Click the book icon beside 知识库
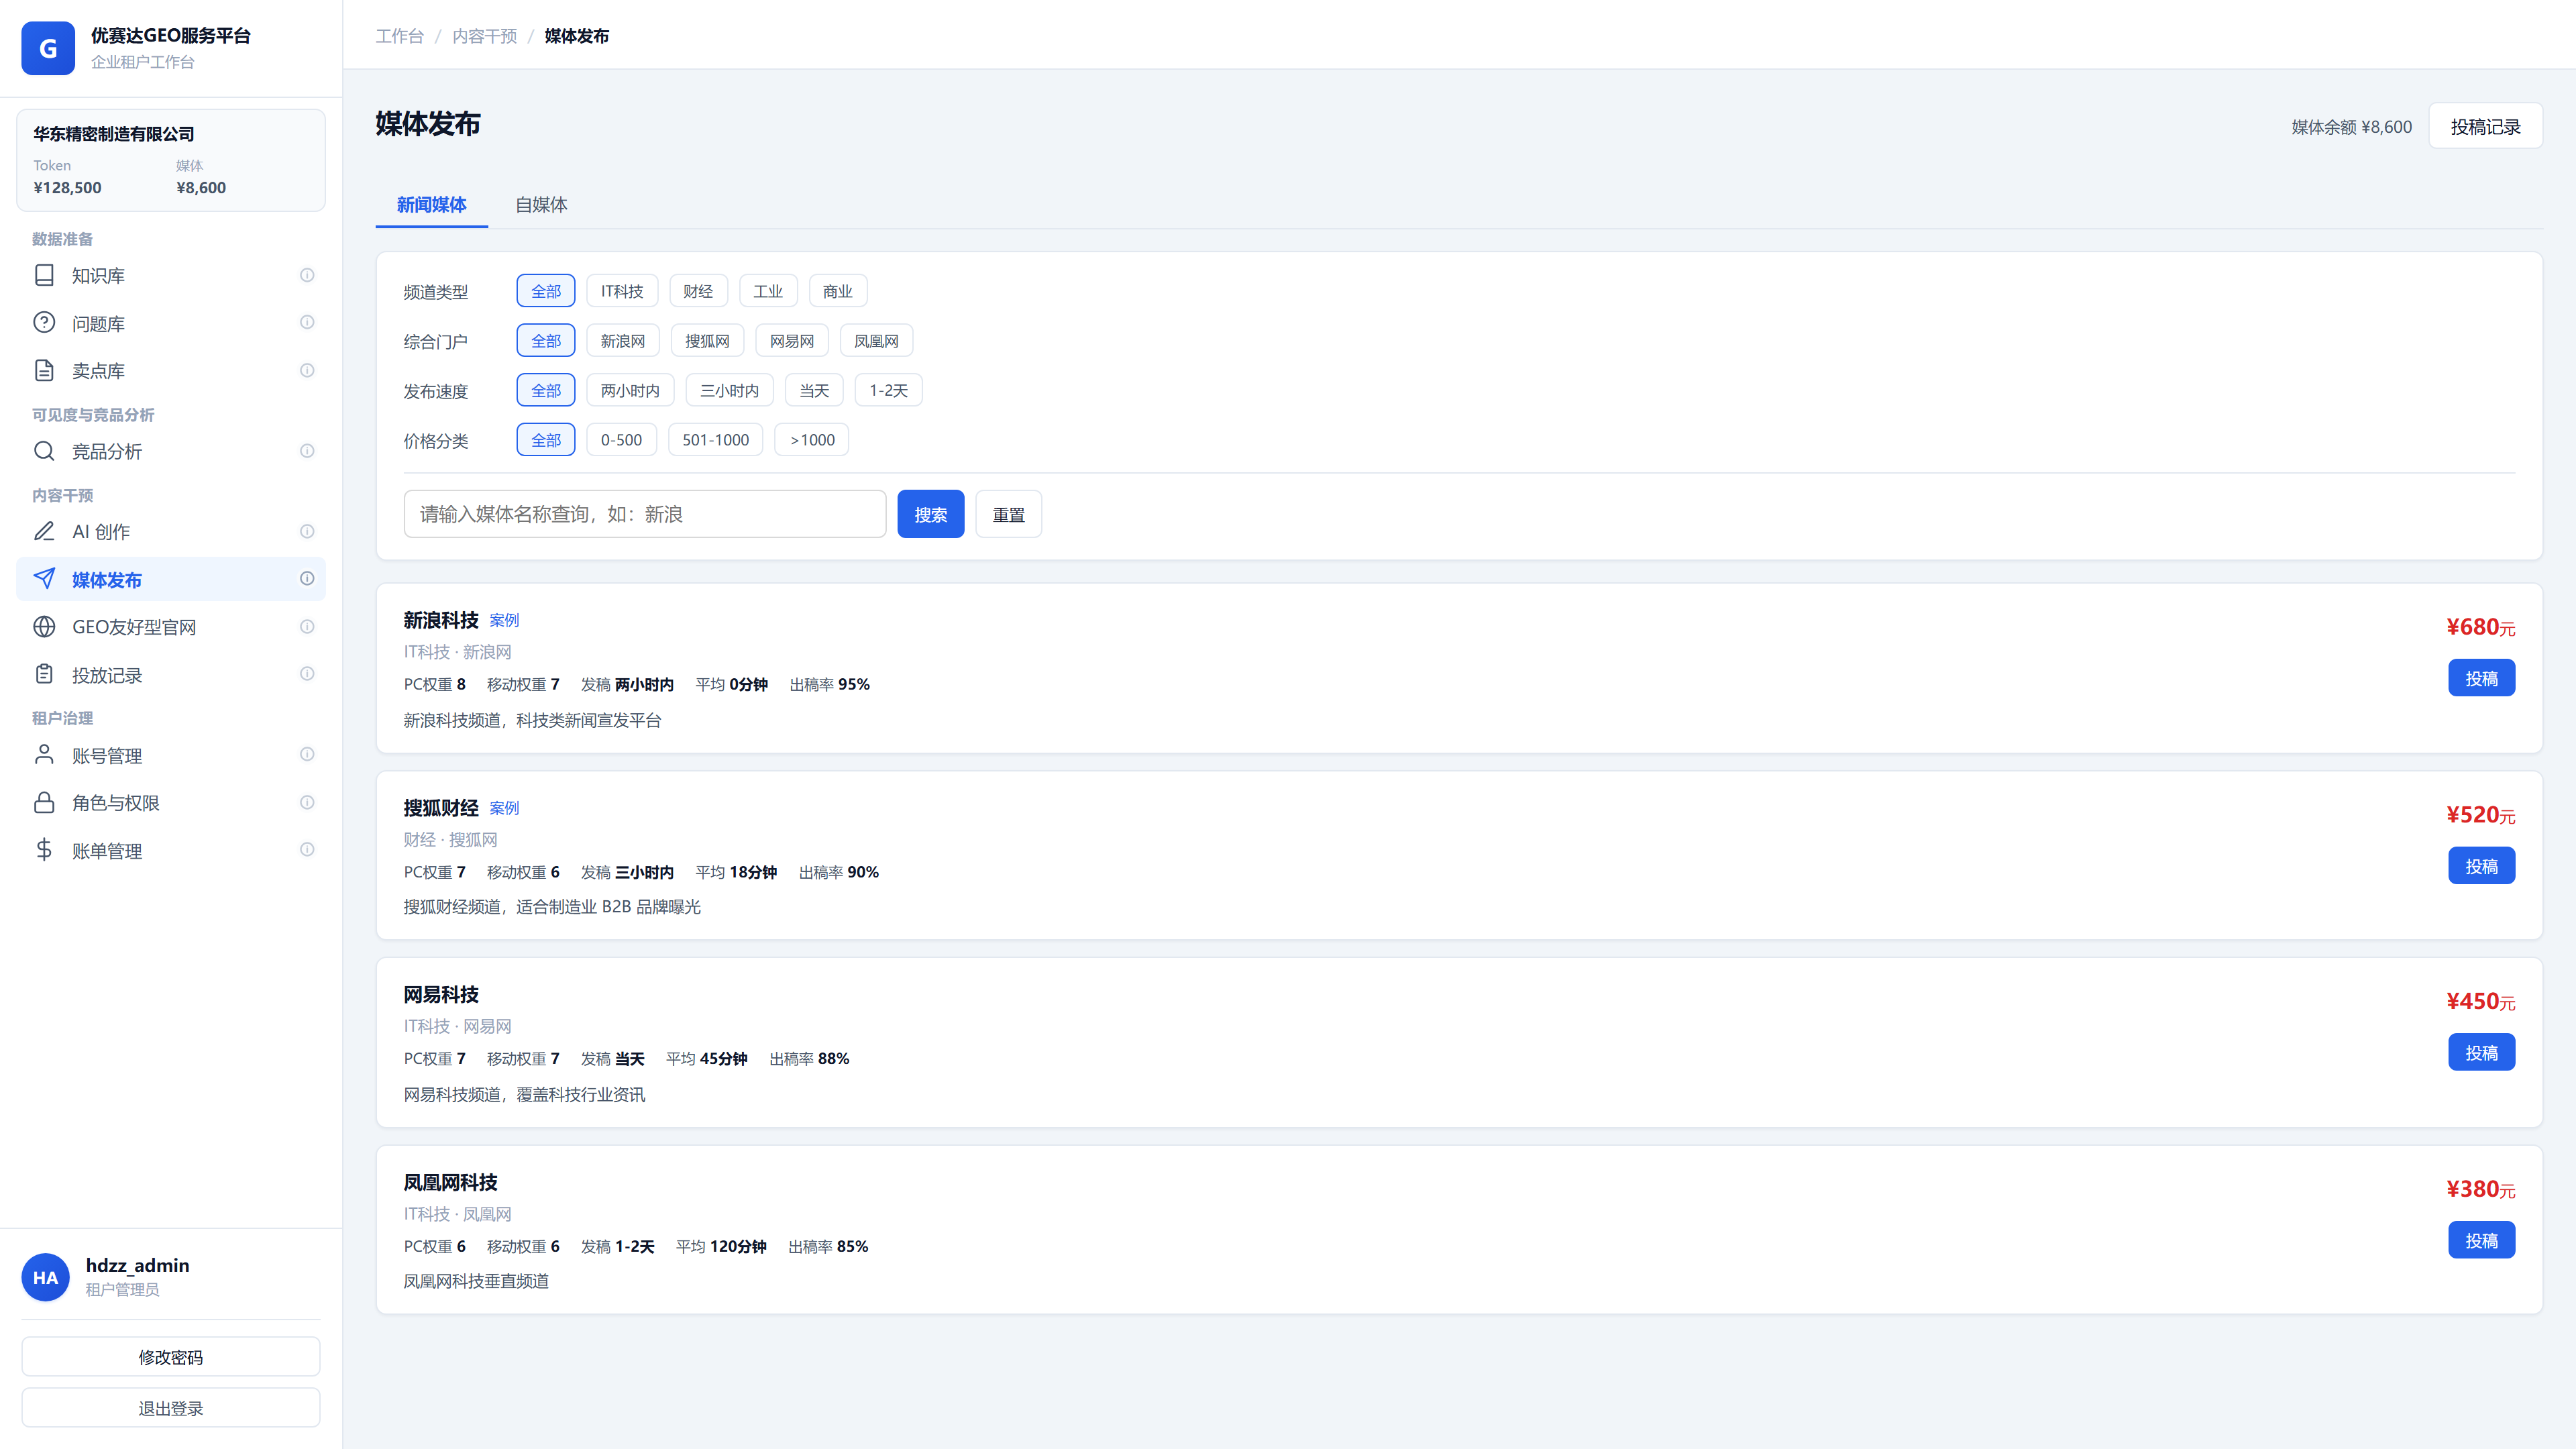 point(44,275)
